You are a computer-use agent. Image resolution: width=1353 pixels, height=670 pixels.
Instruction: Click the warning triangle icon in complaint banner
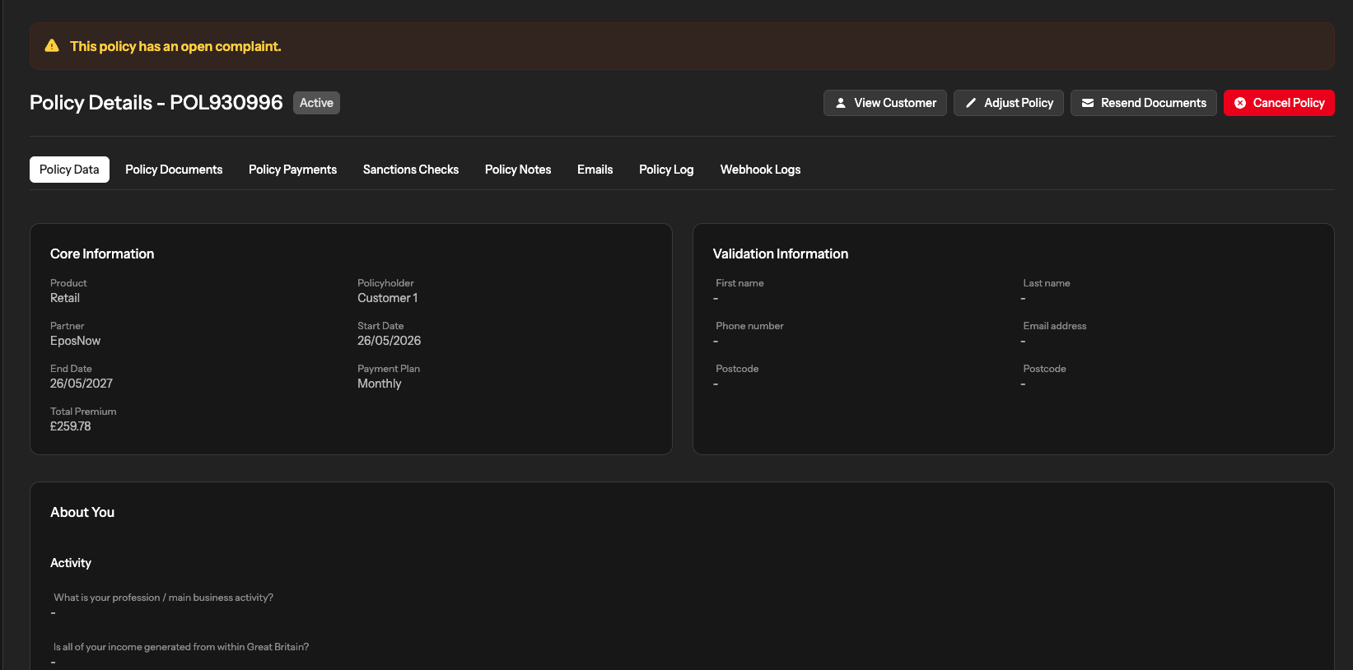coord(52,46)
